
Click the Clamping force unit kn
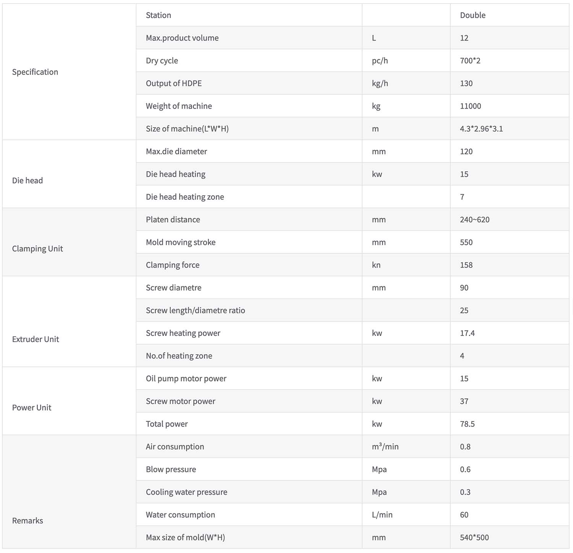click(x=376, y=265)
